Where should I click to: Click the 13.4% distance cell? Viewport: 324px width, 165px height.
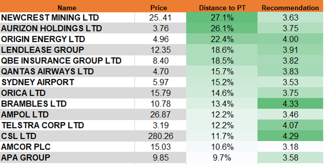tap(222, 103)
